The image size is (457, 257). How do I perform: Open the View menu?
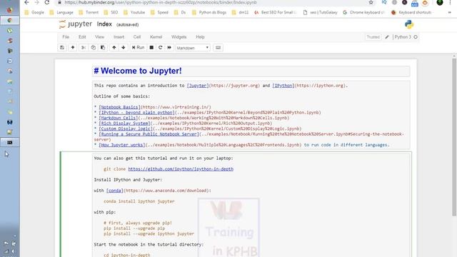(x=100, y=37)
